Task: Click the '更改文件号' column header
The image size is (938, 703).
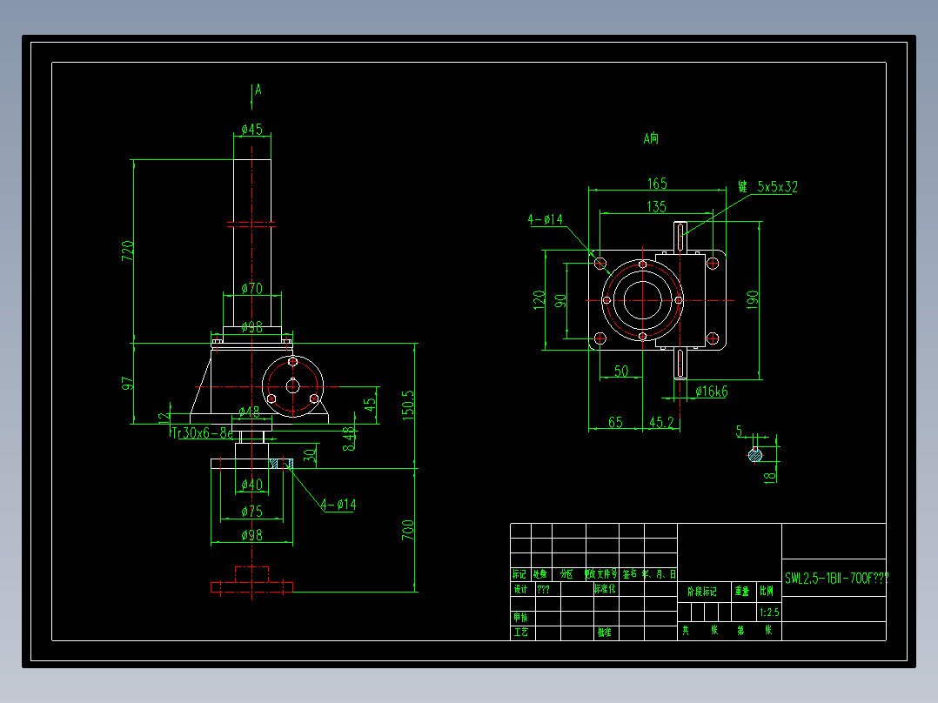Action: tap(600, 574)
